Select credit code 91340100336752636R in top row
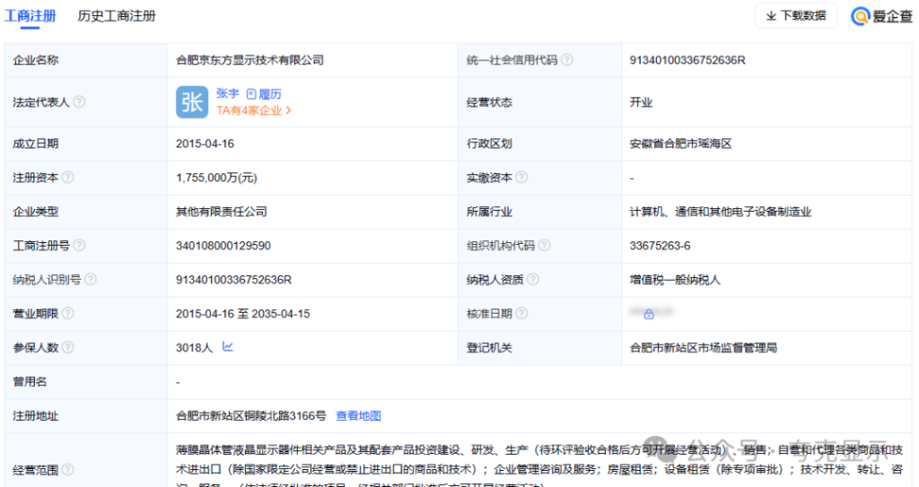 click(x=687, y=60)
